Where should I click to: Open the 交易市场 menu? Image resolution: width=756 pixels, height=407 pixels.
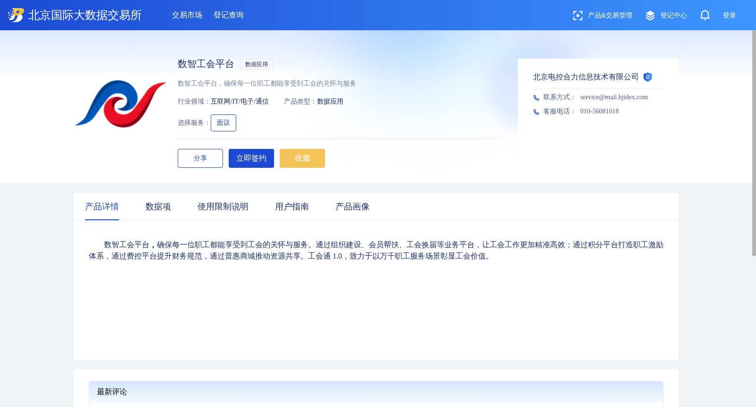(x=187, y=15)
